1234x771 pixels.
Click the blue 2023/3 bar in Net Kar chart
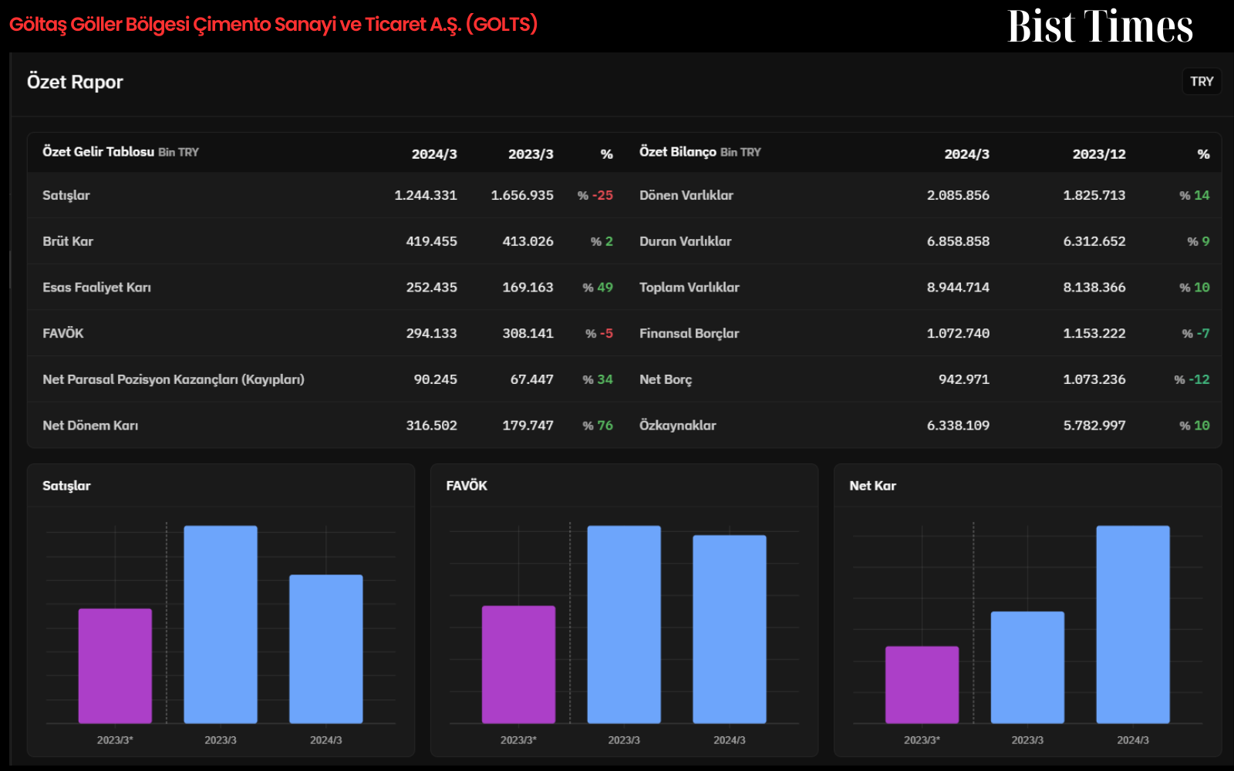[1027, 668]
